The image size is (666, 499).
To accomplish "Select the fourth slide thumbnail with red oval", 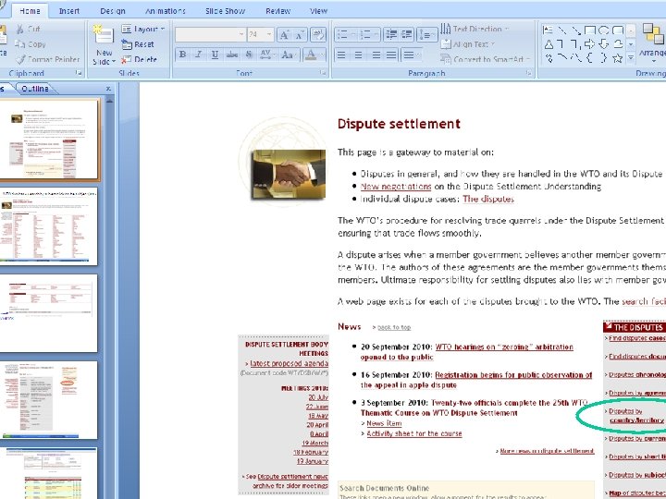I will [x=48, y=399].
